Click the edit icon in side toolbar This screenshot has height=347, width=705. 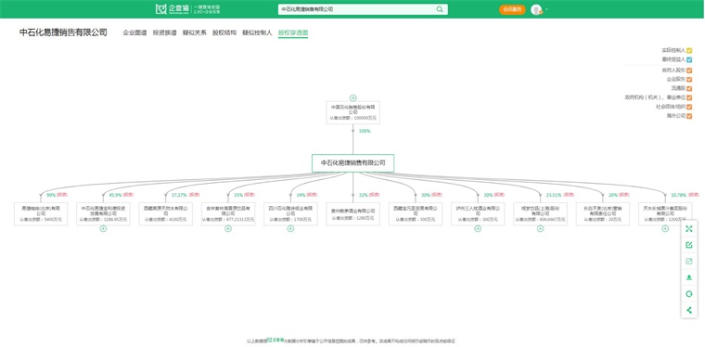(x=689, y=245)
